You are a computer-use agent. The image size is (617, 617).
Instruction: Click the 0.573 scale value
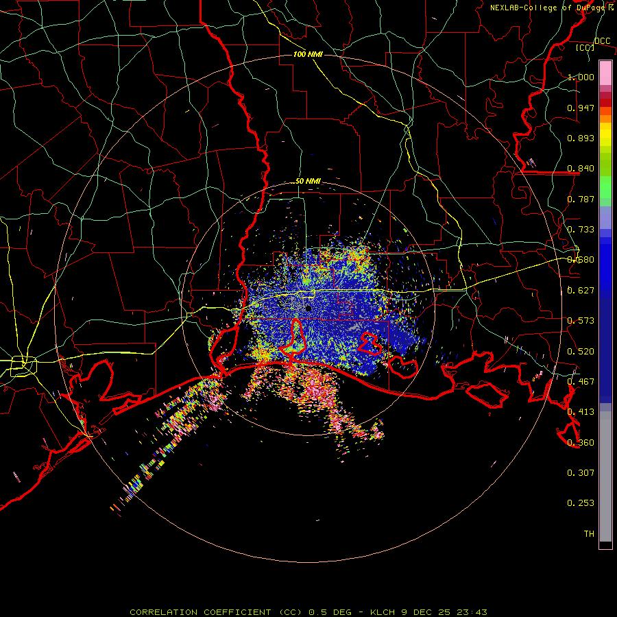(581, 321)
